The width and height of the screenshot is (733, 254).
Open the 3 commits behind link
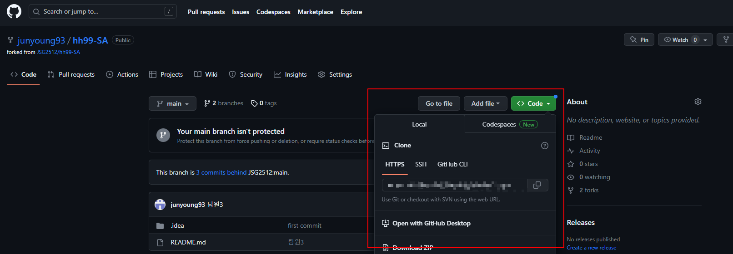221,172
